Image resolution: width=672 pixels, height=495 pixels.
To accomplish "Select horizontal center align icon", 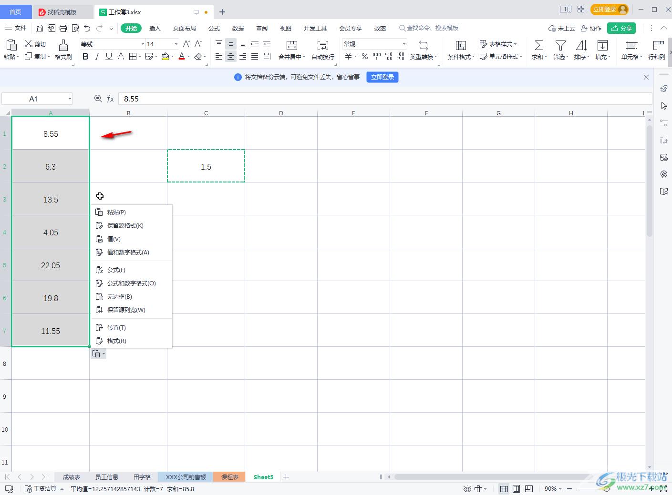I will click(x=231, y=56).
